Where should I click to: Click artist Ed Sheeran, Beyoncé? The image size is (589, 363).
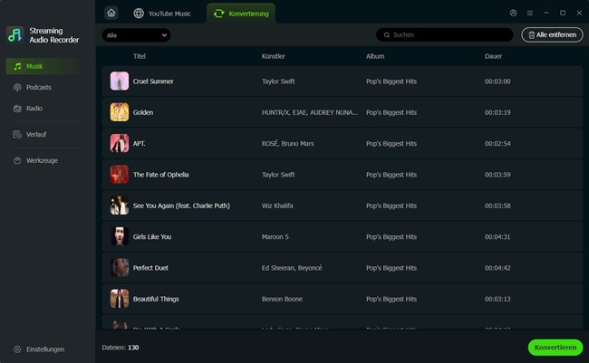pos(292,268)
